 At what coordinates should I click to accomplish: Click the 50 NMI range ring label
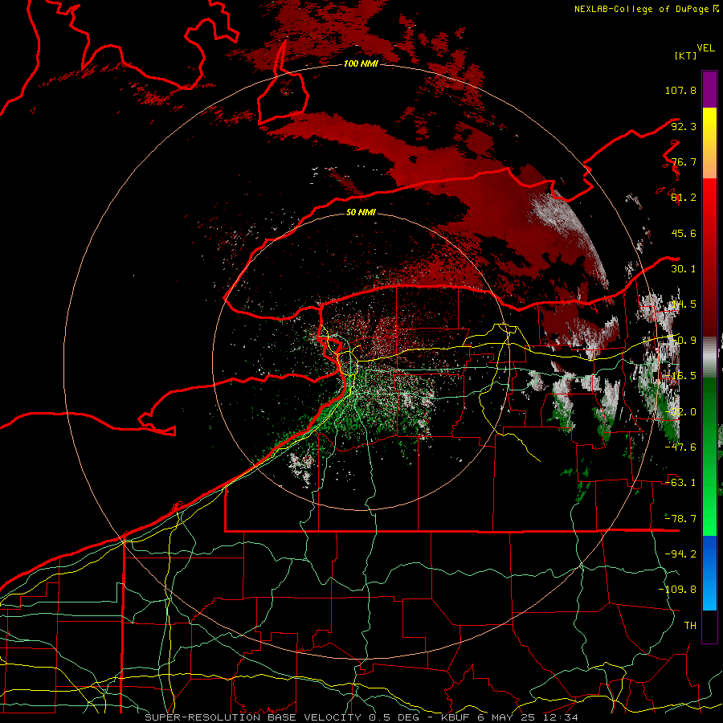(x=361, y=212)
